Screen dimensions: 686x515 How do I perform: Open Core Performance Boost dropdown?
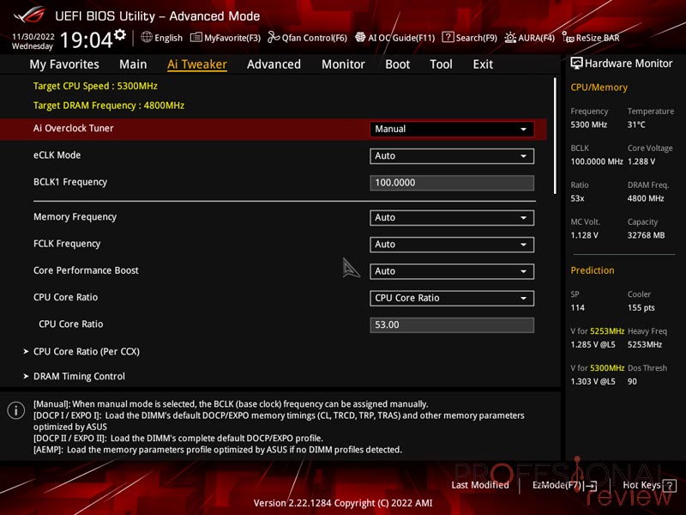tap(452, 271)
